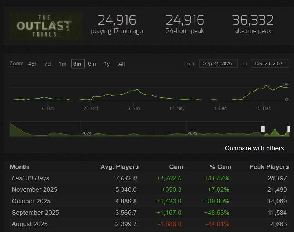Screen dimensions: 294x232
Task: Click peak players value 21,490
Action: (x=277, y=189)
